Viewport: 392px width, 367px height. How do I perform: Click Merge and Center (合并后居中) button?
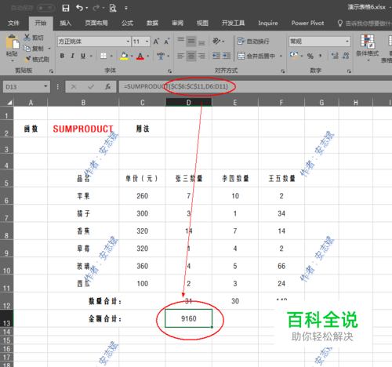pyautogui.click(x=256, y=56)
